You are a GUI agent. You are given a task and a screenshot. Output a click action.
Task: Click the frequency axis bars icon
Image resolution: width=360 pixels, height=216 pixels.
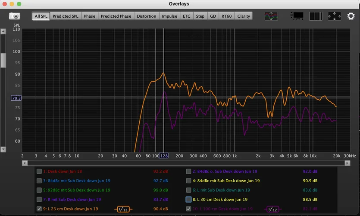coord(316,16)
